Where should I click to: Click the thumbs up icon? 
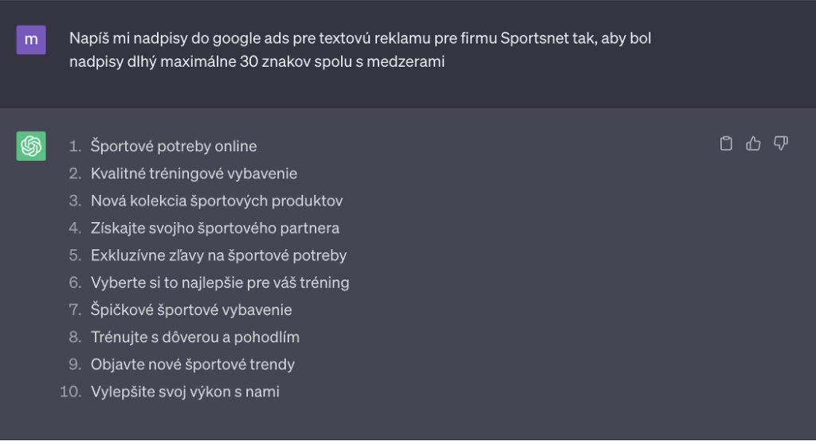coord(753,143)
